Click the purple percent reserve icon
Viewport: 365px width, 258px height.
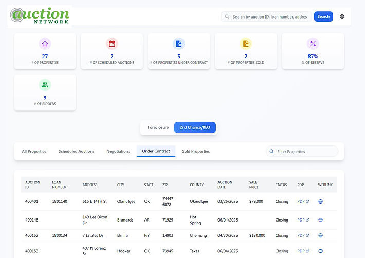coord(313,44)
